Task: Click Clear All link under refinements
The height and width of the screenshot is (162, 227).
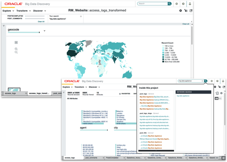Action: [x=41, y=22]
